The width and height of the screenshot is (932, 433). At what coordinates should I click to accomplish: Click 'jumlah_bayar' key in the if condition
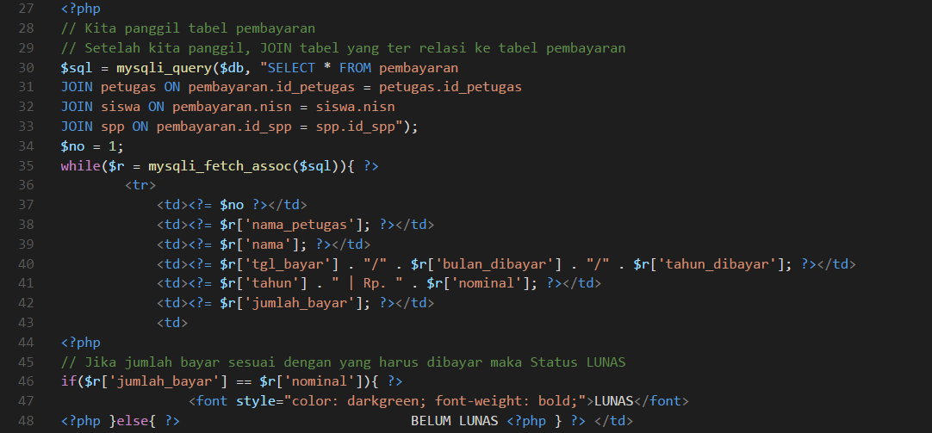pyautogui.click(x=164, y=381)
